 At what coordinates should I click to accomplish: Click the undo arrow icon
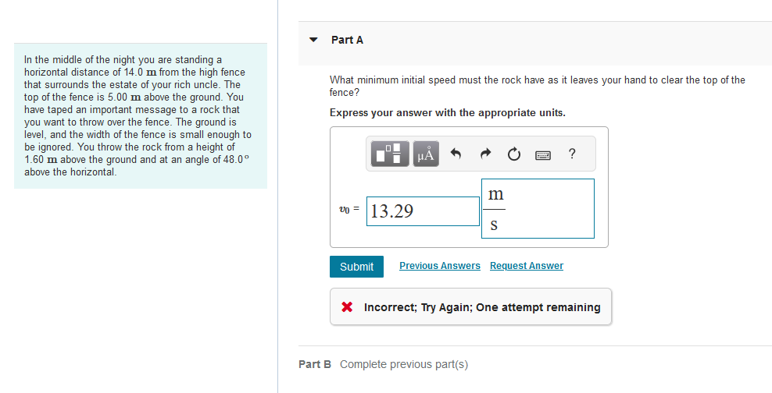pyautogui.click(x=456, y=154)
